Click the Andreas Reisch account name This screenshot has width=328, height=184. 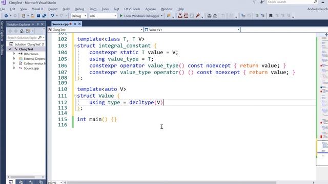(318, 9)
